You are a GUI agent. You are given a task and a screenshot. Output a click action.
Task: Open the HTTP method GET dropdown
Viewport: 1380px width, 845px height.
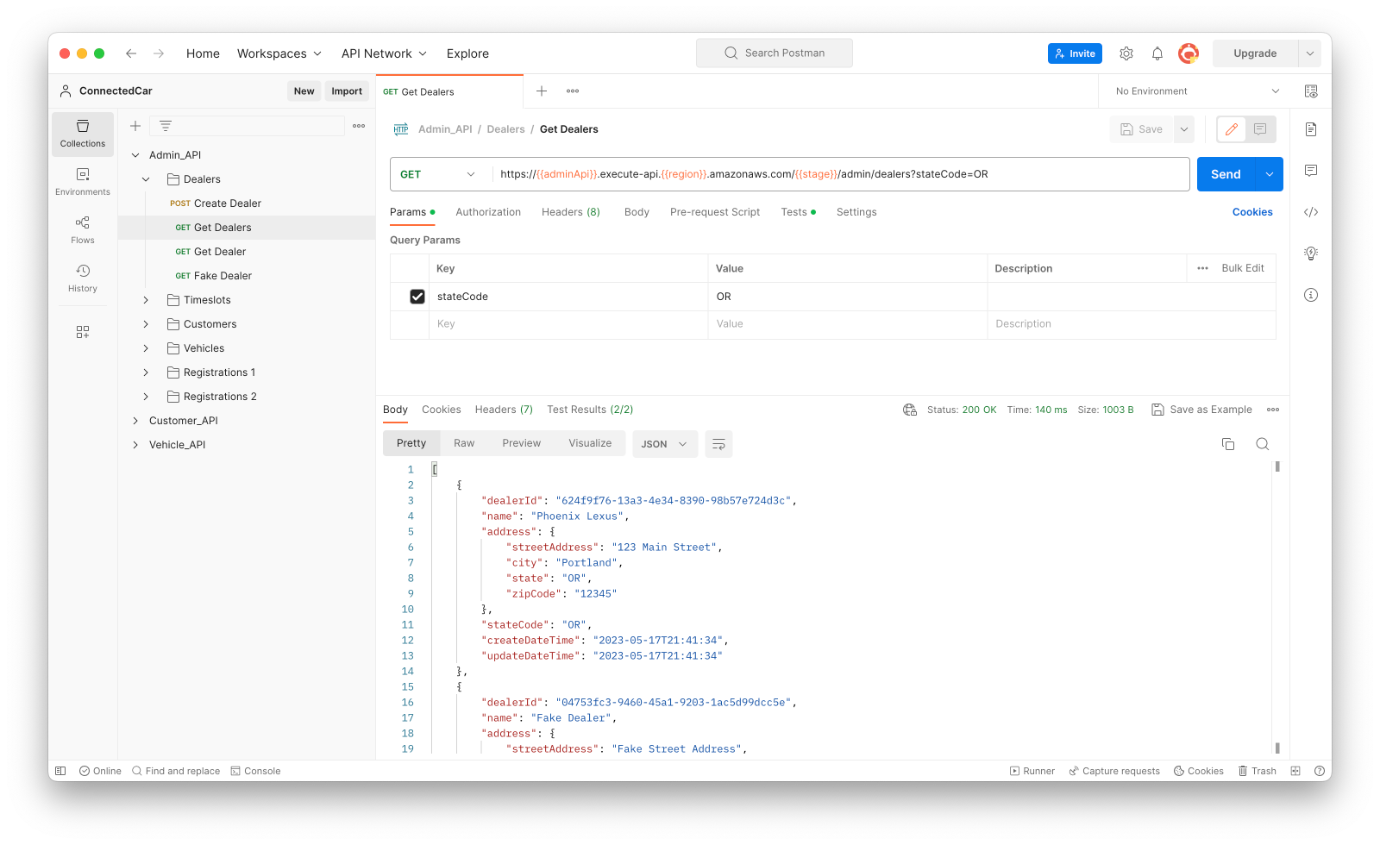[x=437, y=174]
